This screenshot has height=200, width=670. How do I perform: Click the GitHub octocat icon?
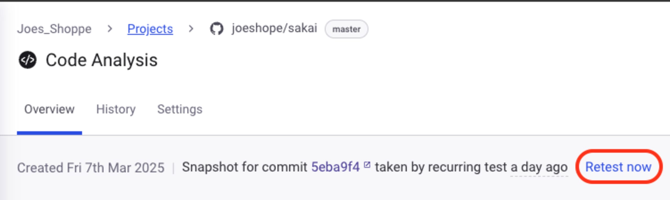click(x=217, y=29)
